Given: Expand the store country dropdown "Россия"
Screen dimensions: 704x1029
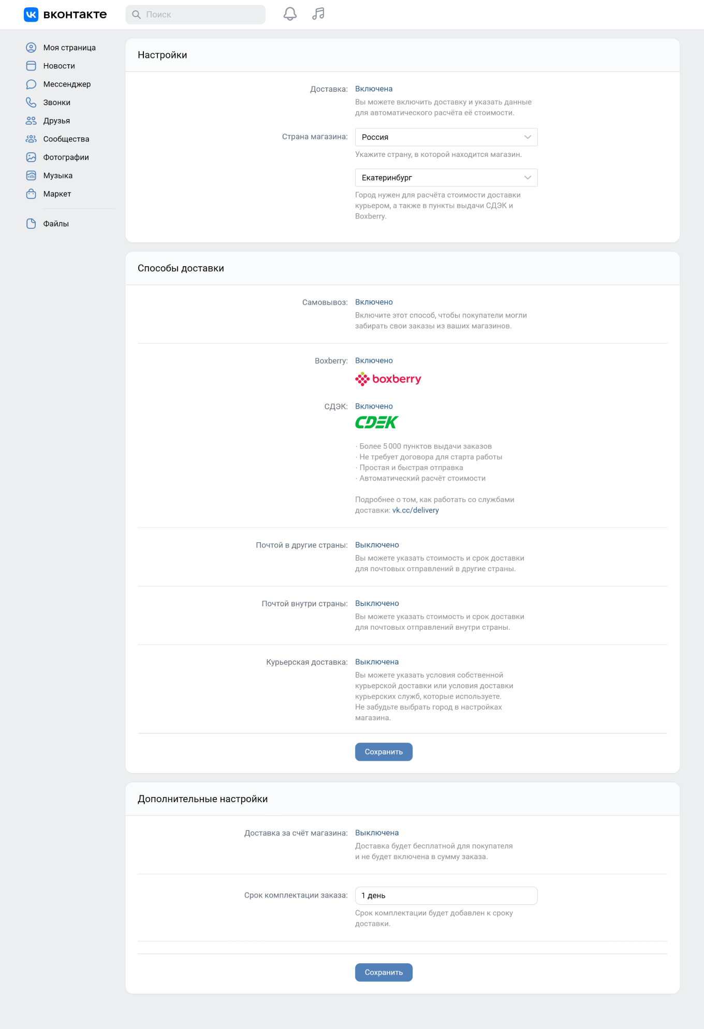Looking at the screenshot, I should point(446,137).
